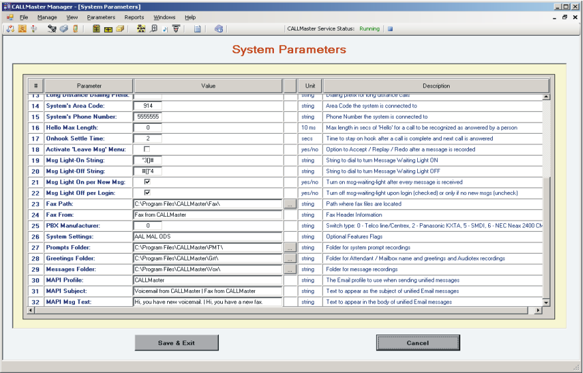Click the music note toolbar icon

click(x=164, y=29)
